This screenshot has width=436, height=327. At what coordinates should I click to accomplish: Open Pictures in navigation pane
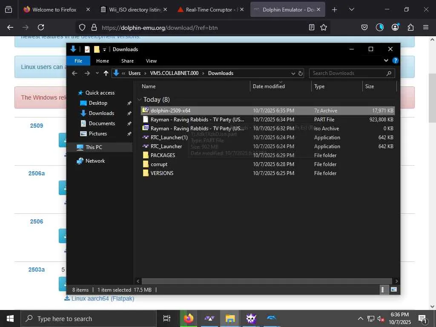(x=98, y=133)
